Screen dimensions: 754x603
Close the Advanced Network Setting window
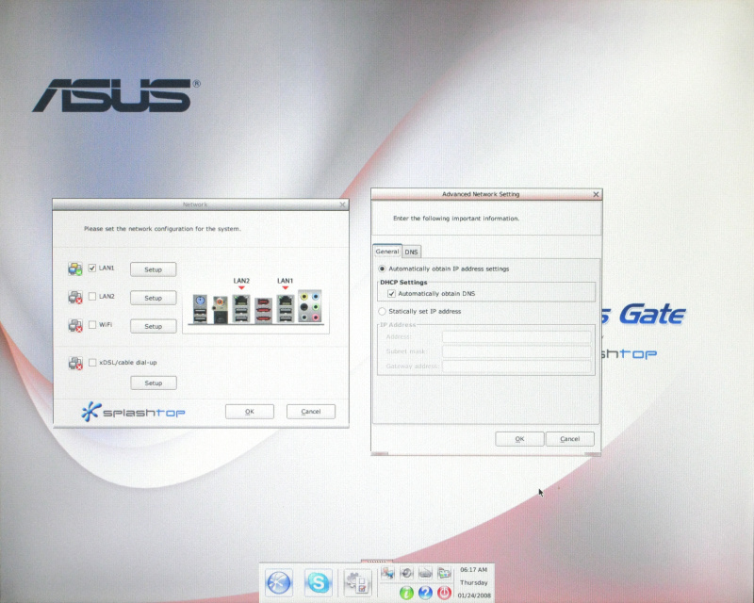(596, 194)
